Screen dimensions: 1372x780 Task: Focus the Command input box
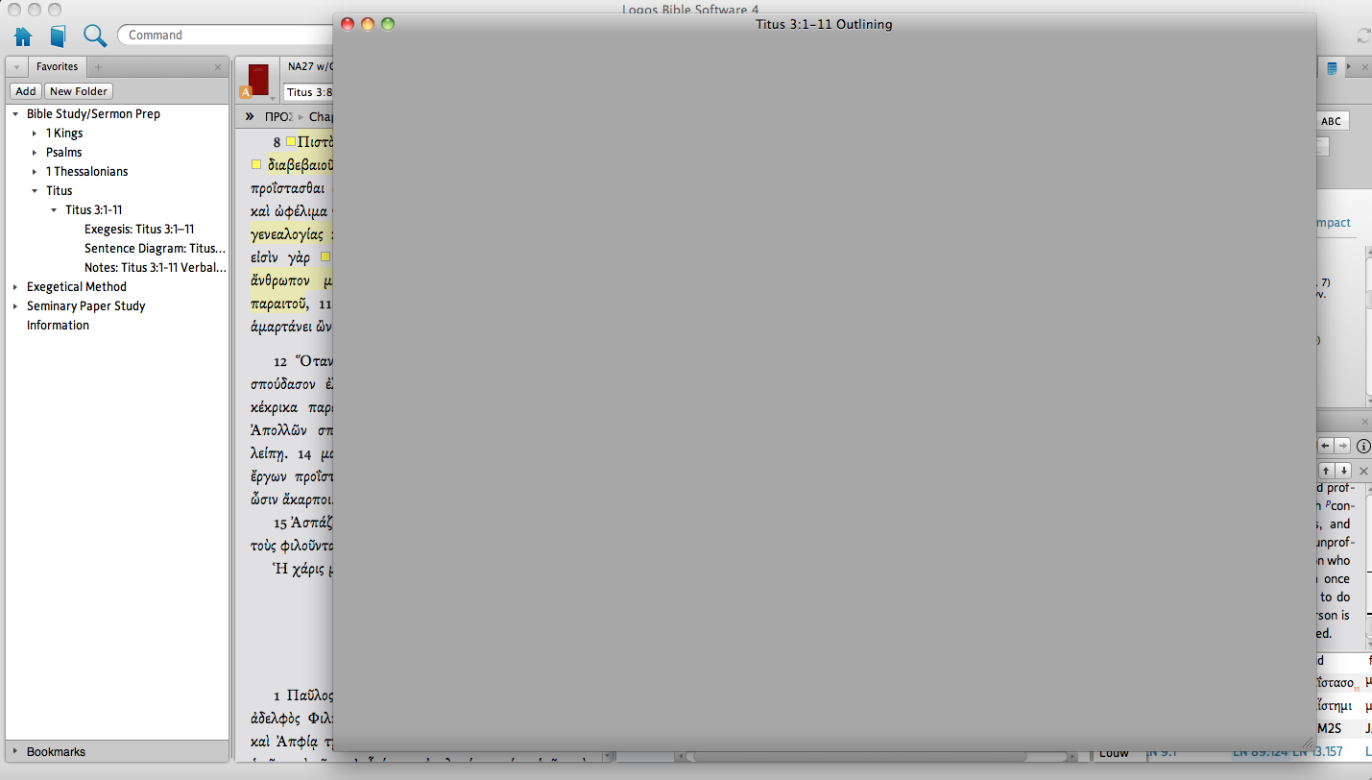(x=226, y=35)
